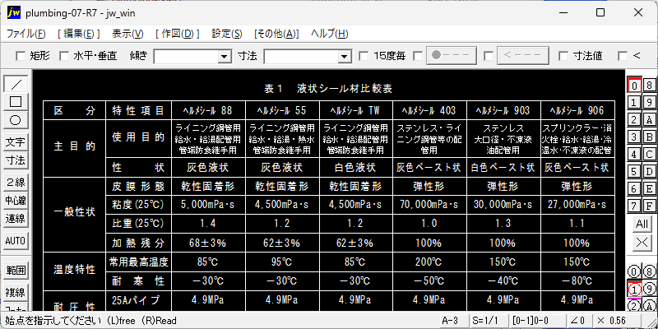
Task: Click the ●--- point marker button
Action: click(452, 56)
